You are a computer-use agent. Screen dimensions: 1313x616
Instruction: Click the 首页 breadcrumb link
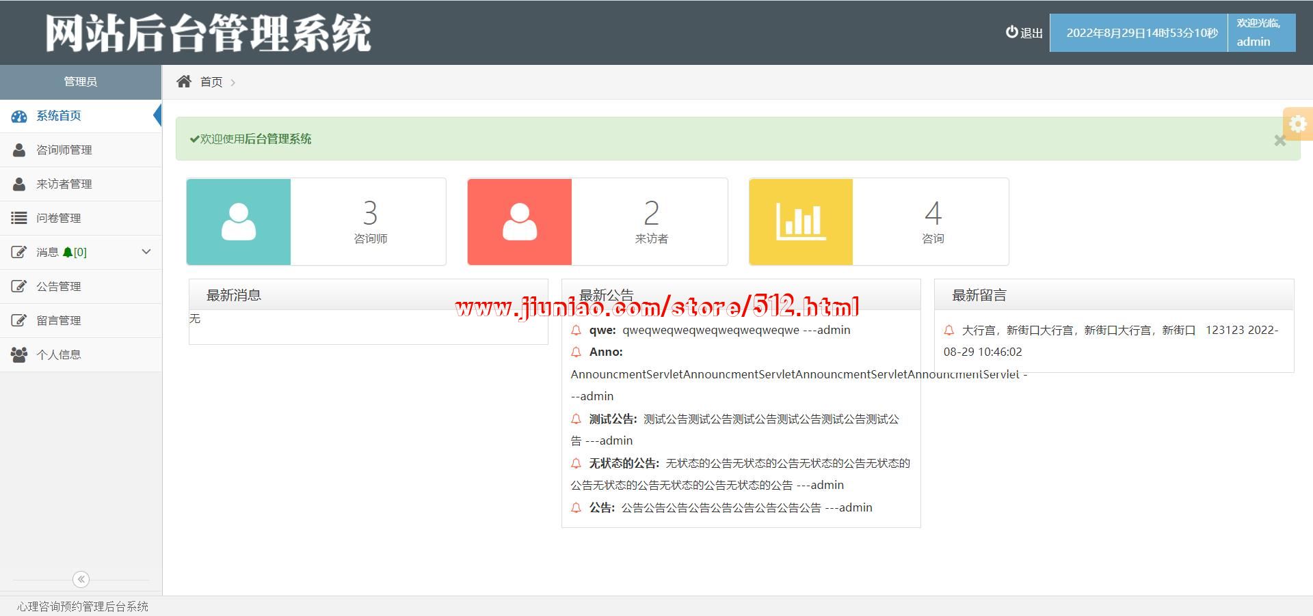click(211, 82)
